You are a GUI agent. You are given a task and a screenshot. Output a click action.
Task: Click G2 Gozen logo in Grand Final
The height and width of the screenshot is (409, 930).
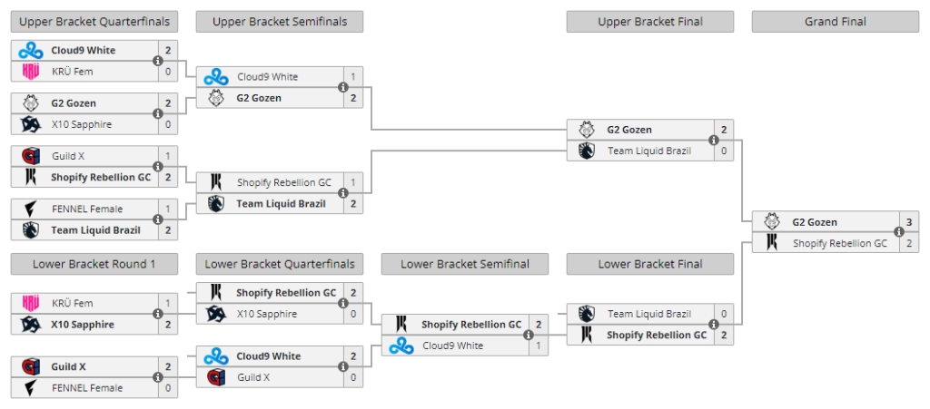click(772, 222)
